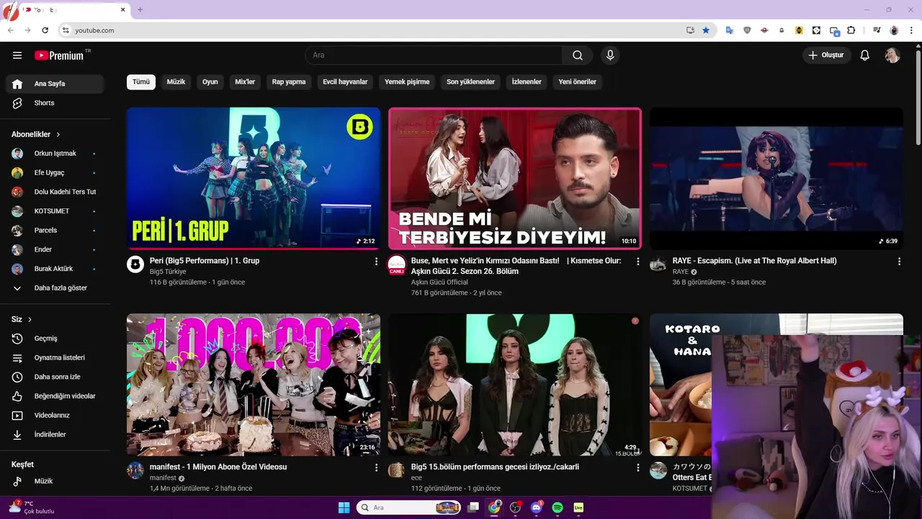Open OBS Studio from the taskbar

[515, 507]
